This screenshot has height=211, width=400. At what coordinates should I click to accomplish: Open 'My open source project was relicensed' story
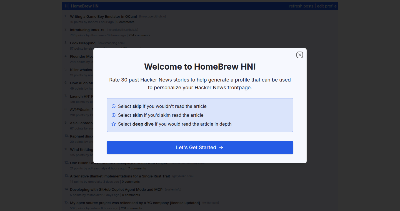[135, 203]
